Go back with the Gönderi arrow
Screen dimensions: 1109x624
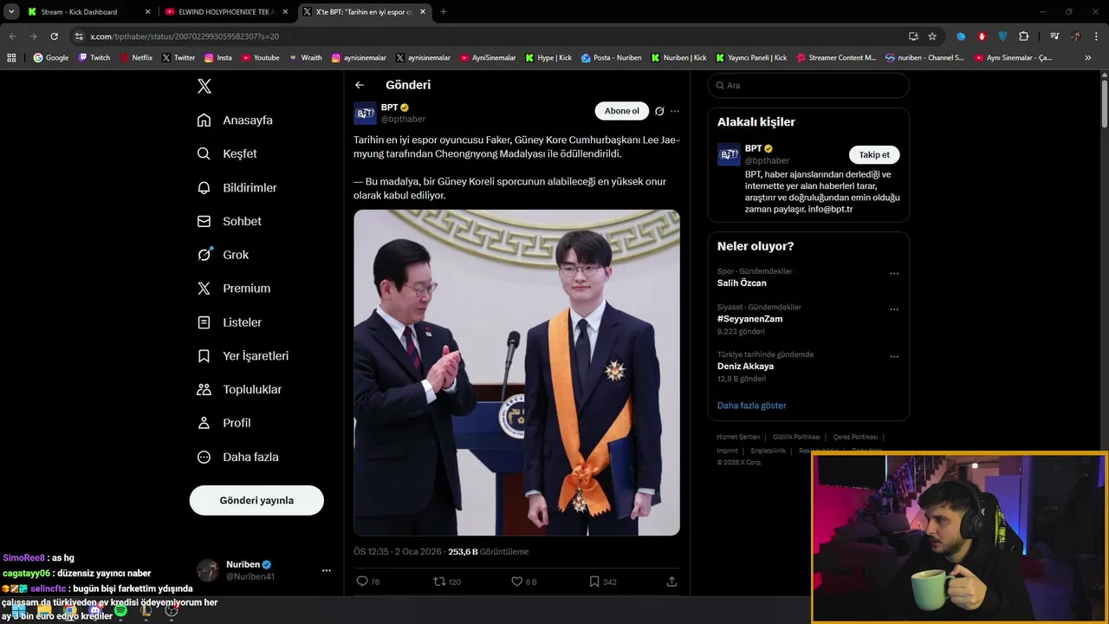tap(360, 85)
